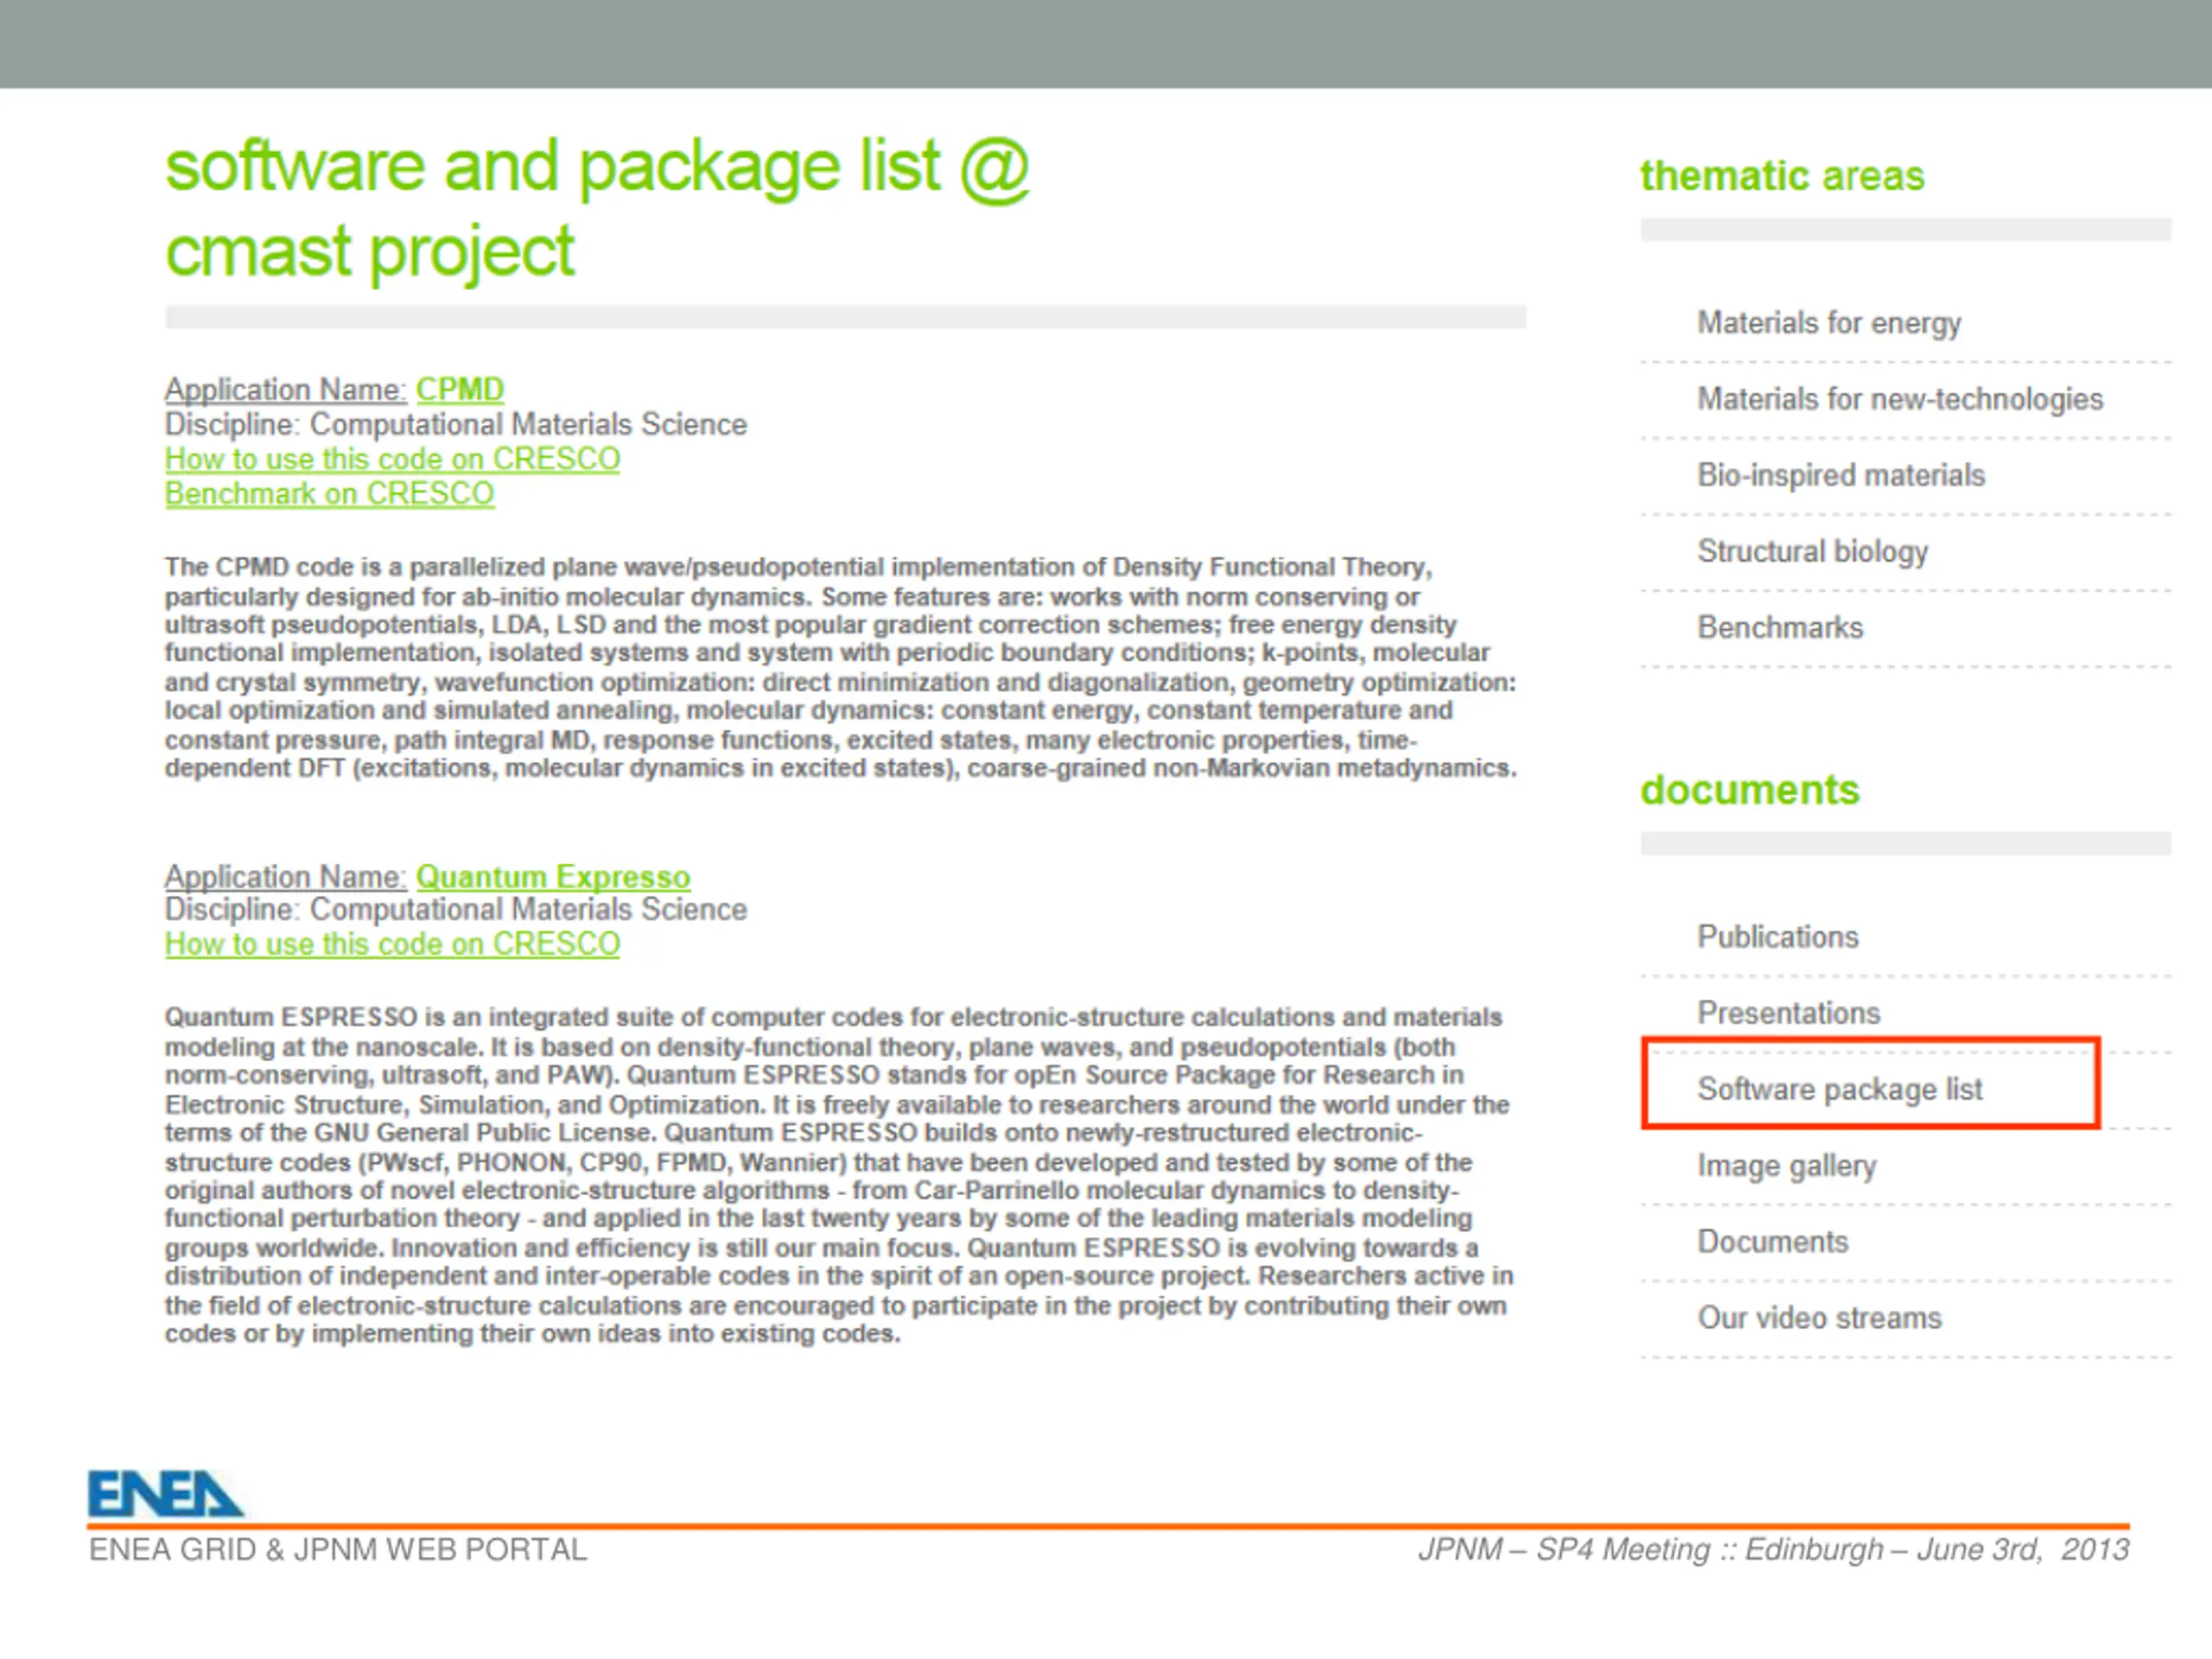Open the 'Benchmarks' sidebar entry
The width and height of the screenshot is (2212, 1659).
tap(1780, 628)
